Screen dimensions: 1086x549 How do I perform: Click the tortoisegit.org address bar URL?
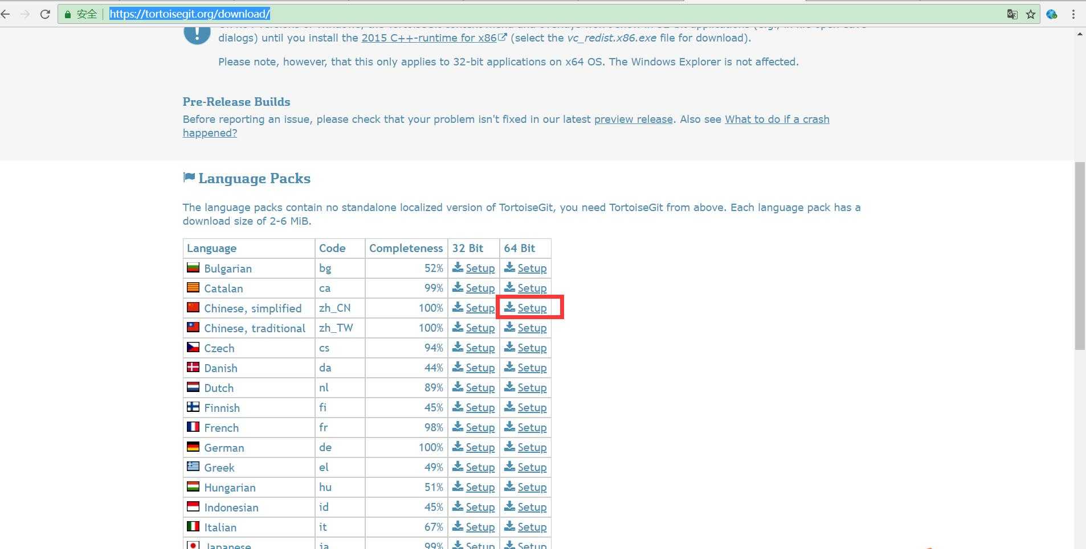190,14
